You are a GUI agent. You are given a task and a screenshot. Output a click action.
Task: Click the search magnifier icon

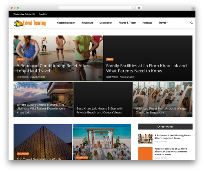[x=191, y=23]
